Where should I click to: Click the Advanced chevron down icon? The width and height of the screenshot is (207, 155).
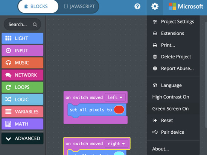[8, 139]
